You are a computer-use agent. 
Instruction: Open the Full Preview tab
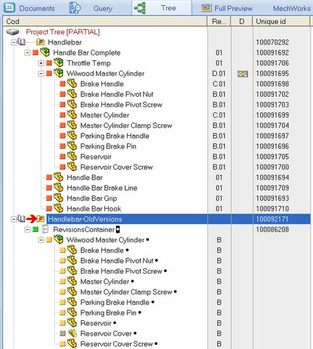[227, 9]
